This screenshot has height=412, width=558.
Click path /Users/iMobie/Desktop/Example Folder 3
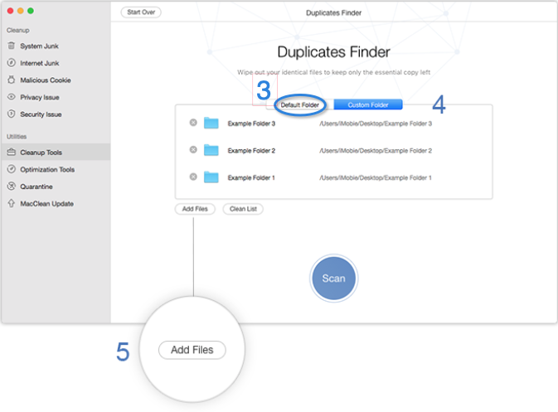[x=376, y=124]
